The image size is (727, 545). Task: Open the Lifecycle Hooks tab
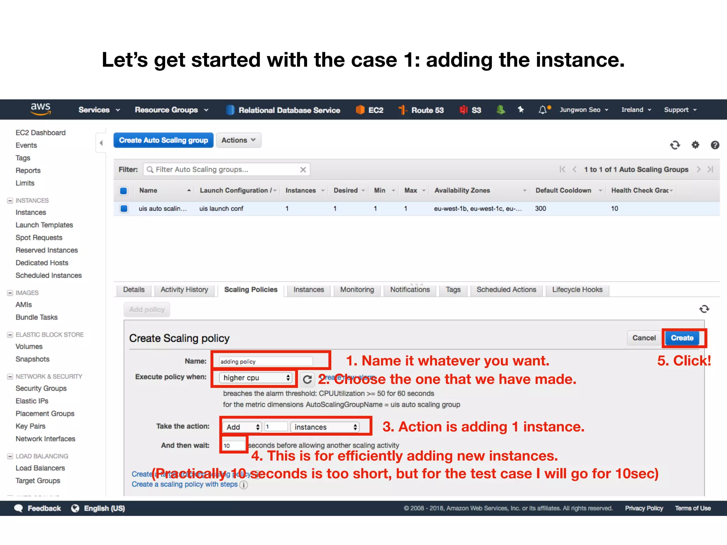click(577, 290)
